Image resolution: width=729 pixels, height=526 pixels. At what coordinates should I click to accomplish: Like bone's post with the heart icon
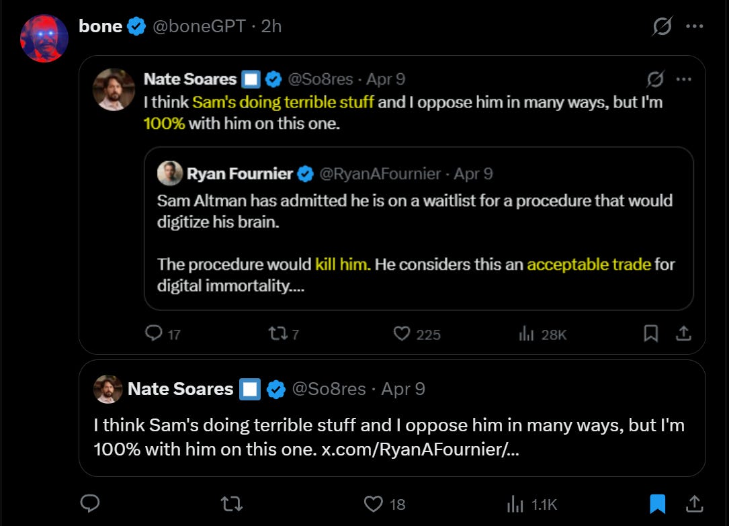[373, 504]
